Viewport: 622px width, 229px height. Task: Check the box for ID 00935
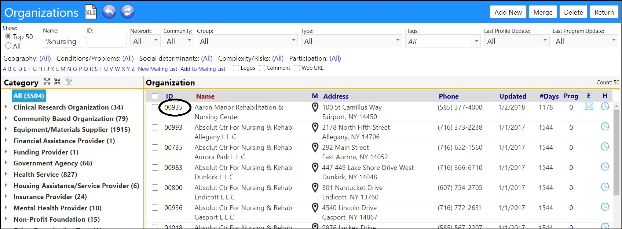click(155, 107)
